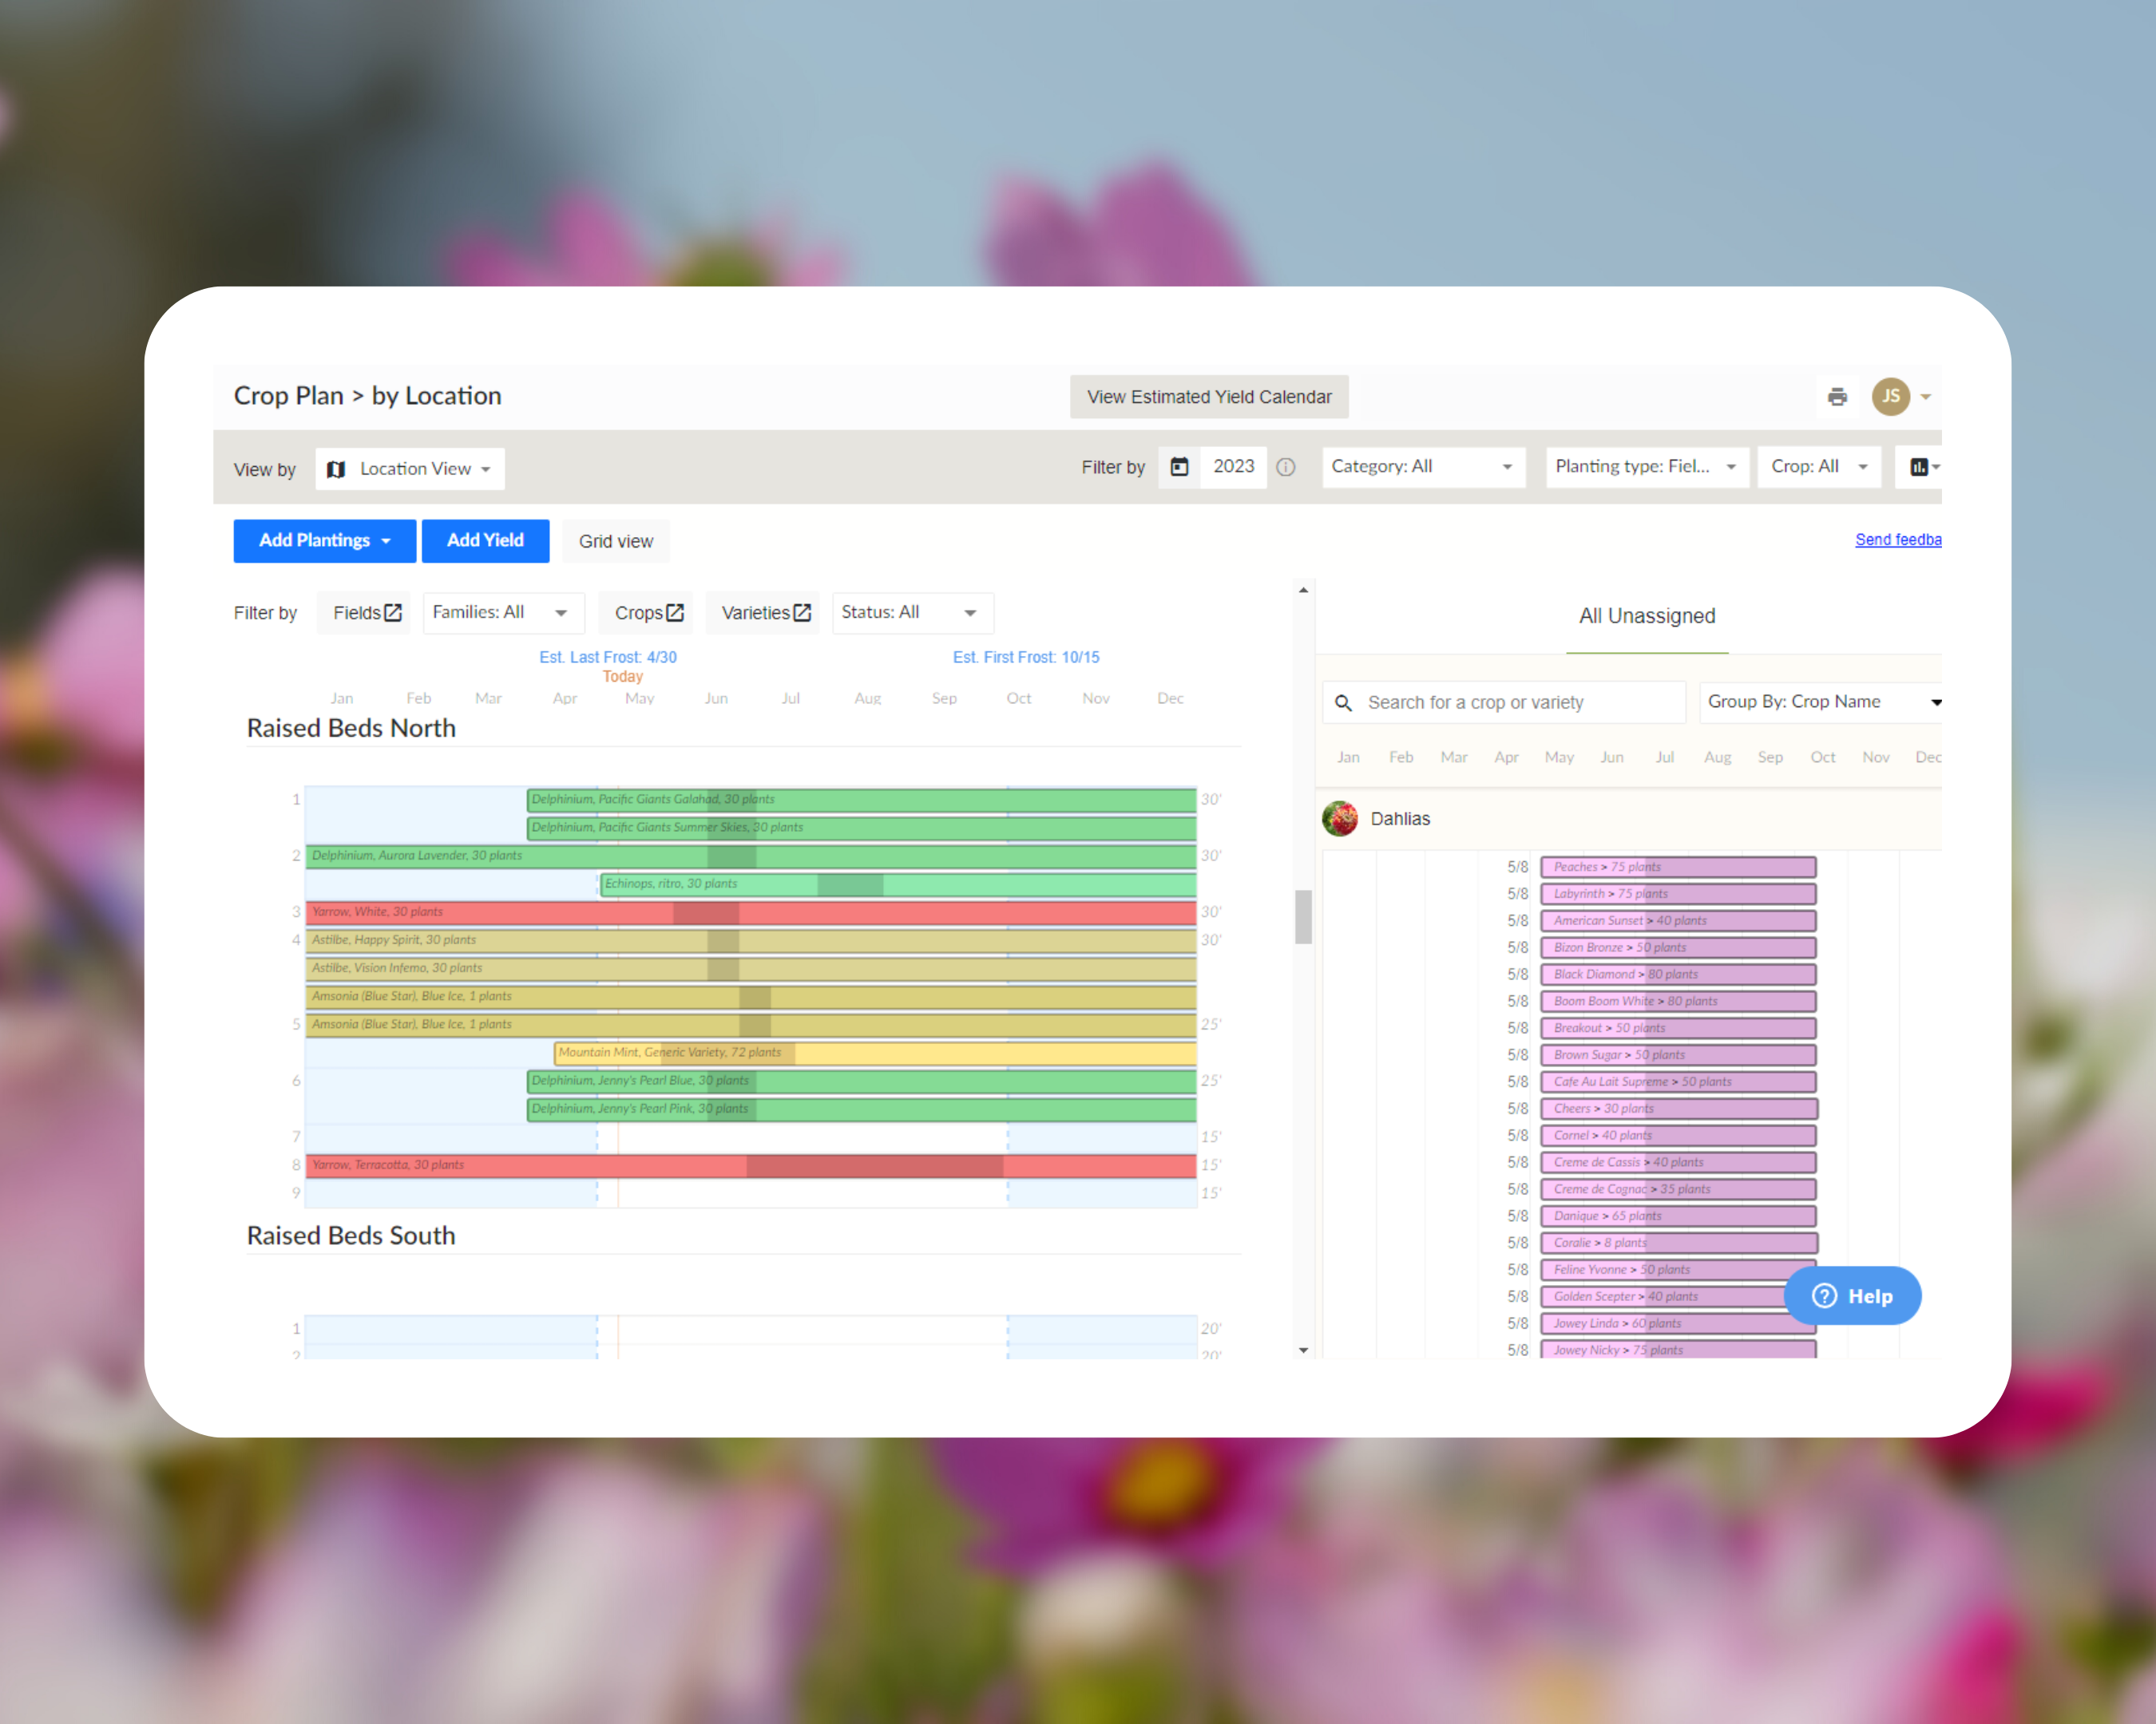The width and height of the screenshot is (2156, 1724).
Task: Click the info icon next to 2023
Action: [x=1286, y=467]
